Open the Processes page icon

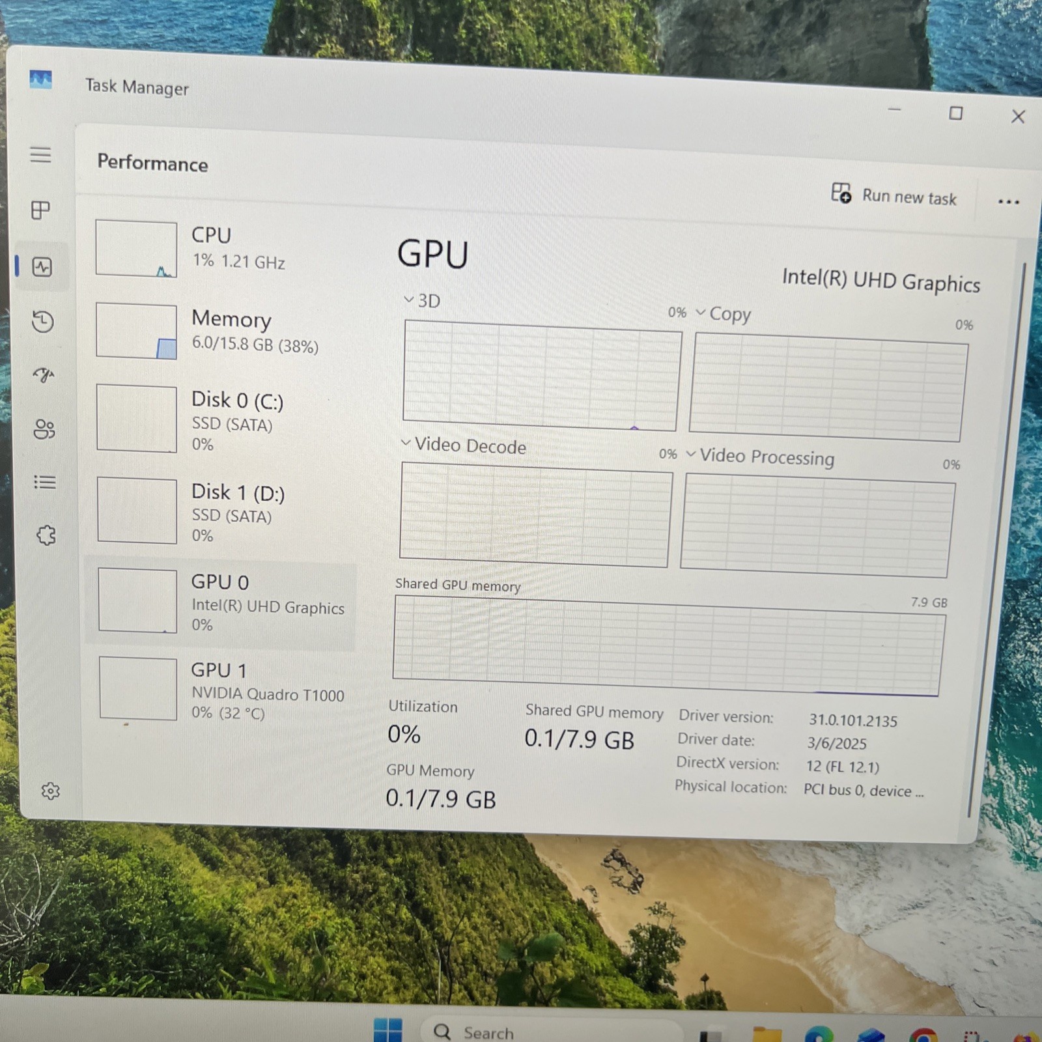tap(41, 210)
